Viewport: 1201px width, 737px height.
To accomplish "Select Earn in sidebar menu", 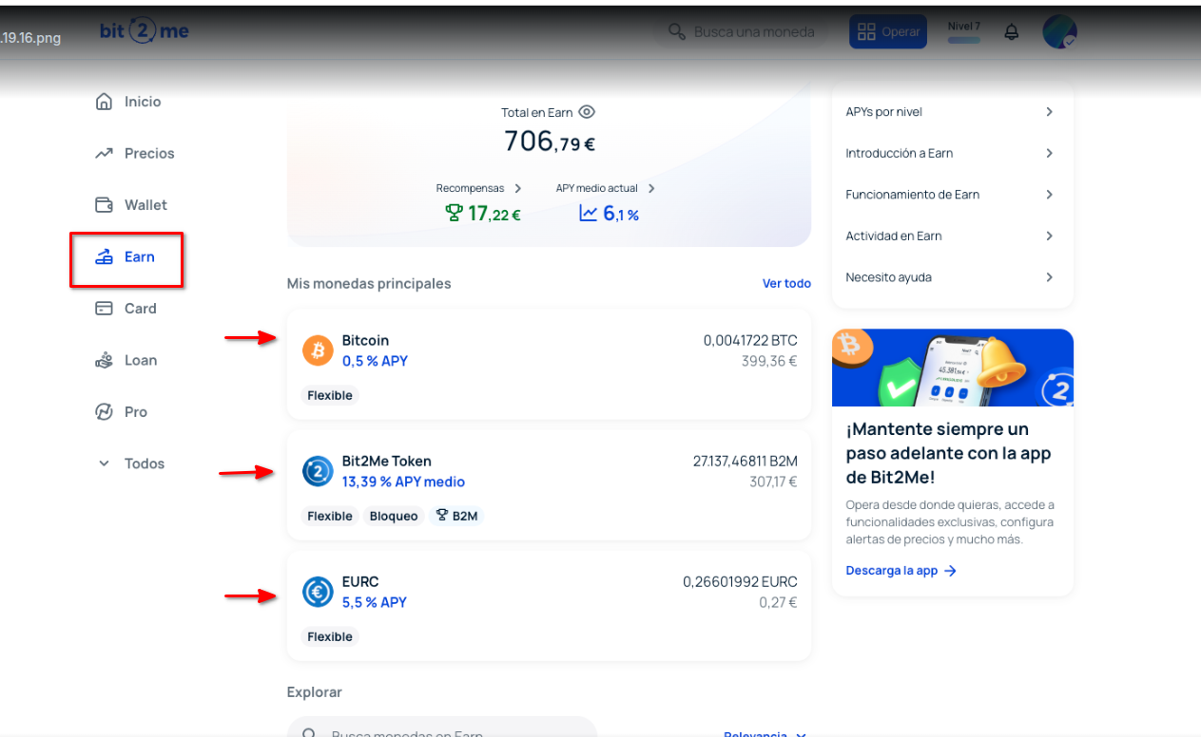I will pyautogui.click(x=140, y=257).
